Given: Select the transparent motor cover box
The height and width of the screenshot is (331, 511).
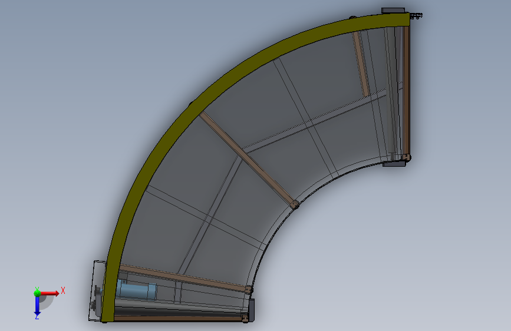Looking at the screenshot, I should [97, 290].
